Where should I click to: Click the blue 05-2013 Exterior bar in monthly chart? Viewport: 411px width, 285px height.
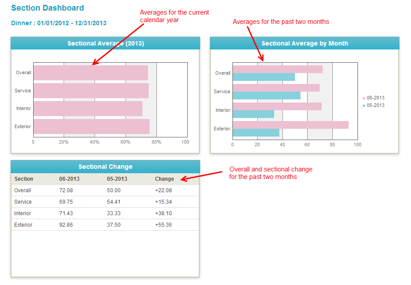click(x=256, y=133)
